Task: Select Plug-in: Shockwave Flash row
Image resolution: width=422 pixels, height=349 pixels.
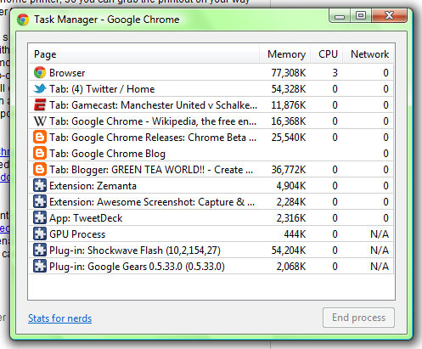Action: tap(211, 250)
